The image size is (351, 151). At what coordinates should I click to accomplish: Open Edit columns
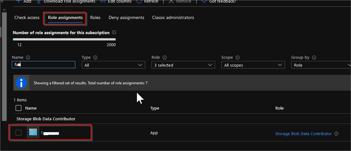pos(116,2)
